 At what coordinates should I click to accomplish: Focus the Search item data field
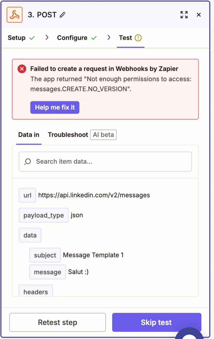110,161
